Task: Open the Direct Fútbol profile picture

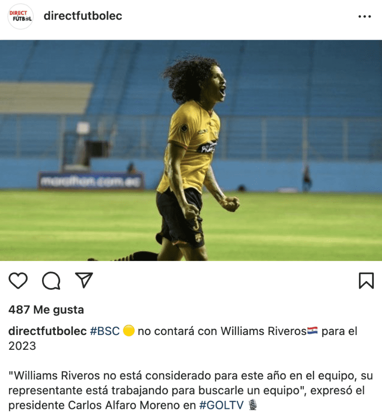Action: click(x=21, y=16)
